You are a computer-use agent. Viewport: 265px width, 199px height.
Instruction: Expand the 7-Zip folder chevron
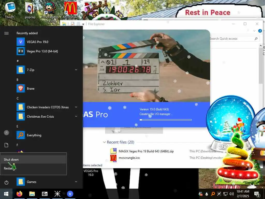[76, 70]
